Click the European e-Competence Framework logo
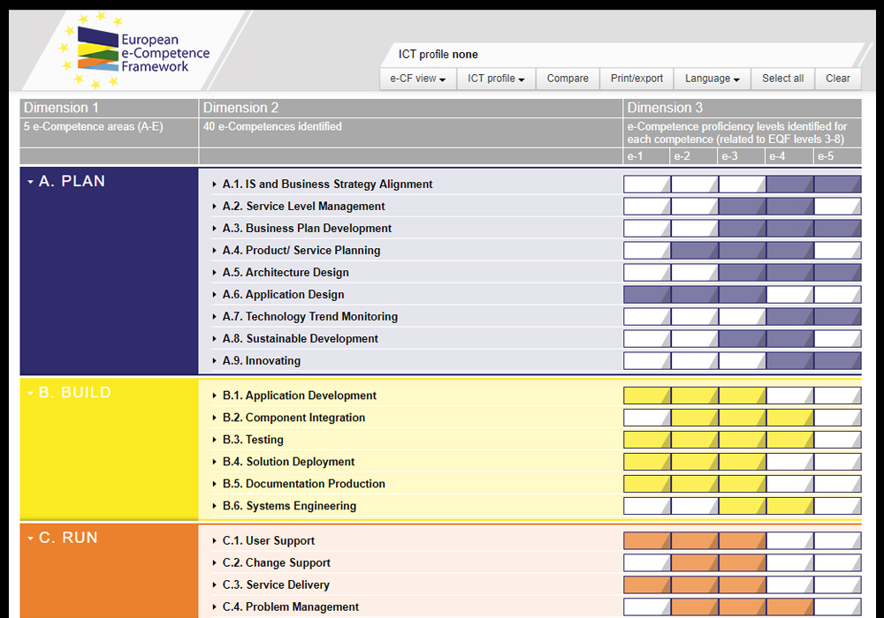This screenshot has height=618, width=884. [x=134, y=51]
